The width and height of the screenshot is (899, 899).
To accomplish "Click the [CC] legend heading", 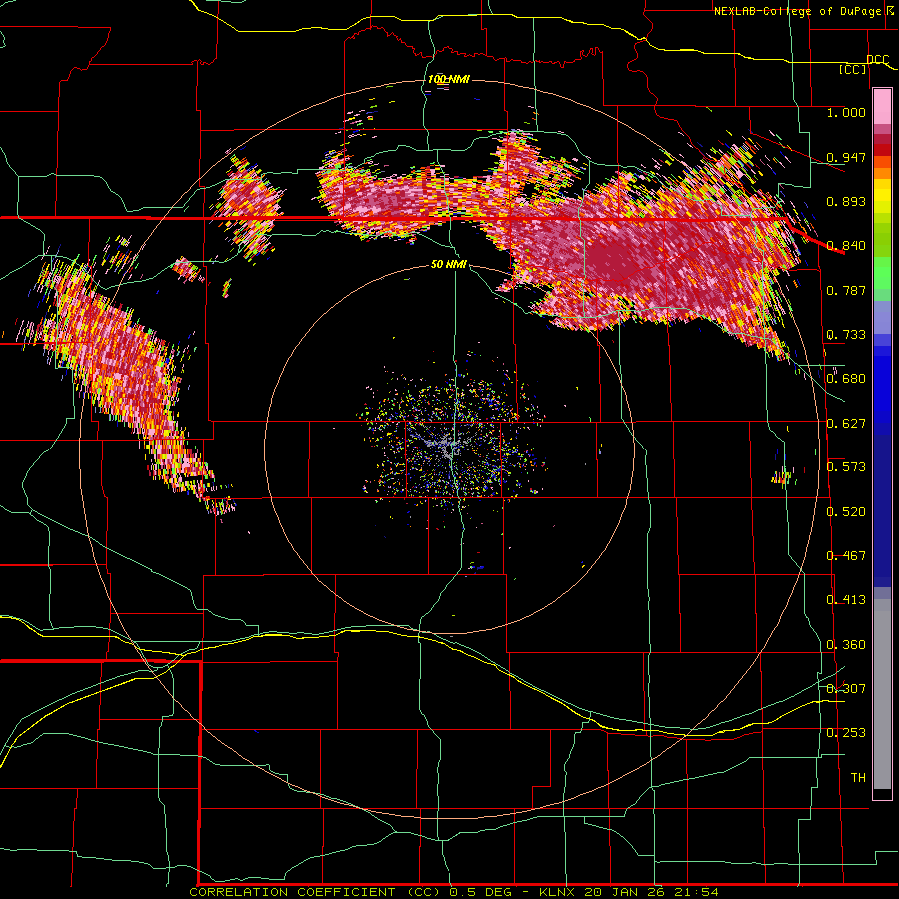I will click(853, 69).
